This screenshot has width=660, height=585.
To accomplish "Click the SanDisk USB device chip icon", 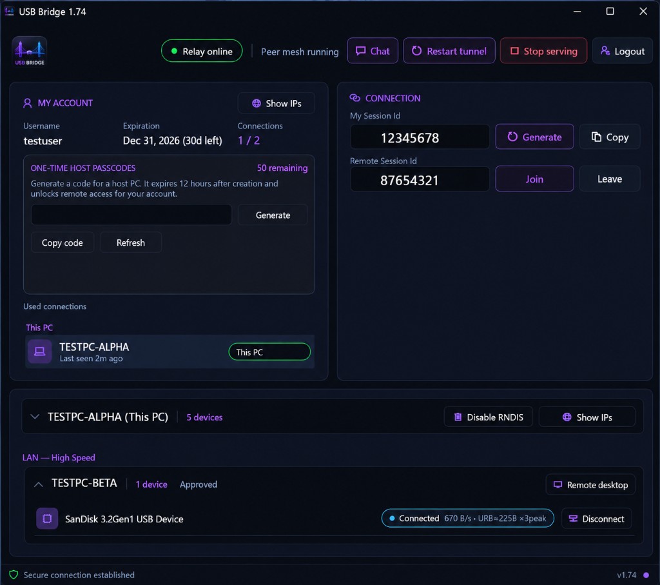I will pos(47,519).
